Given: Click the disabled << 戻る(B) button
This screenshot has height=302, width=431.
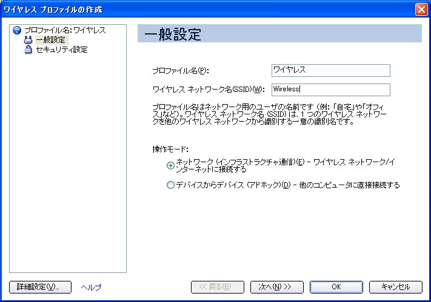Looking at the screenshot, I should pyautogui.click(x=218, y=287).
